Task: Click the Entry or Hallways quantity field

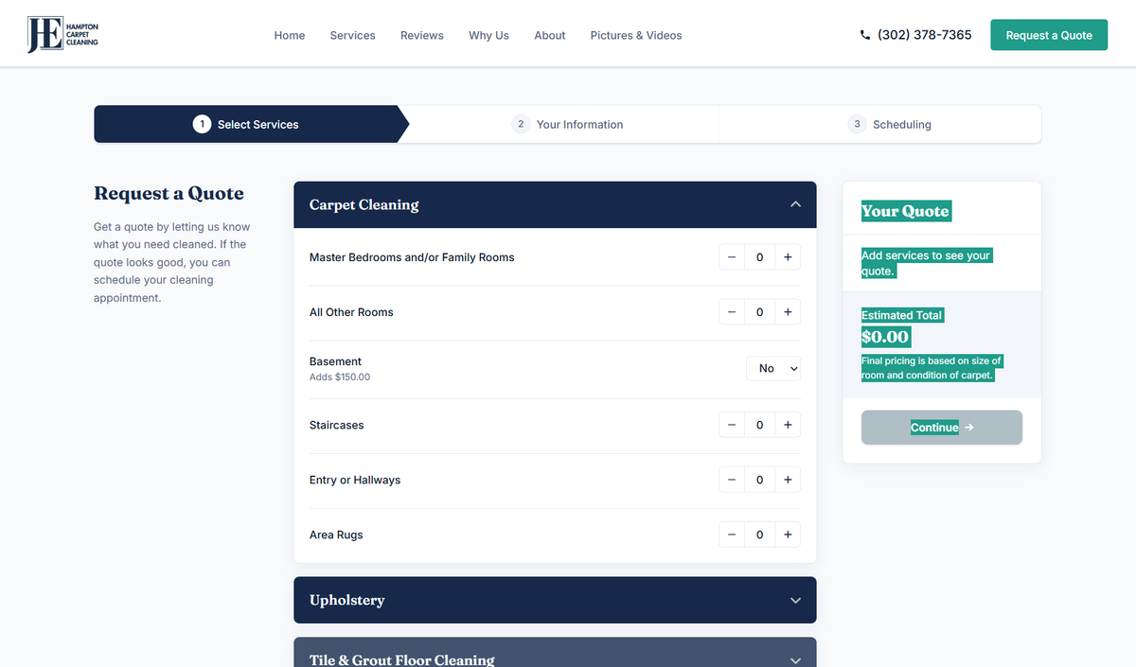Action: (759, 480)
